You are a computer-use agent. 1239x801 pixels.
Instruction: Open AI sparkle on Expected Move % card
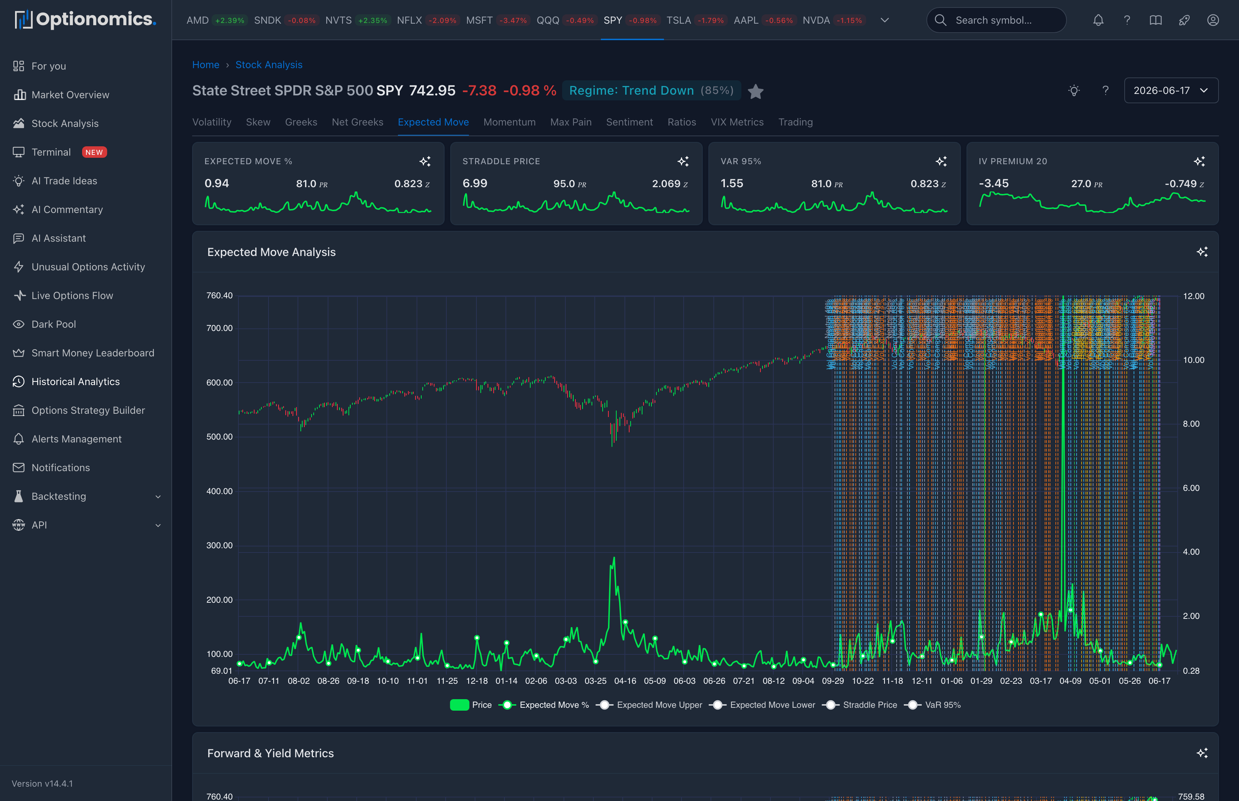(x=425, y=161)
